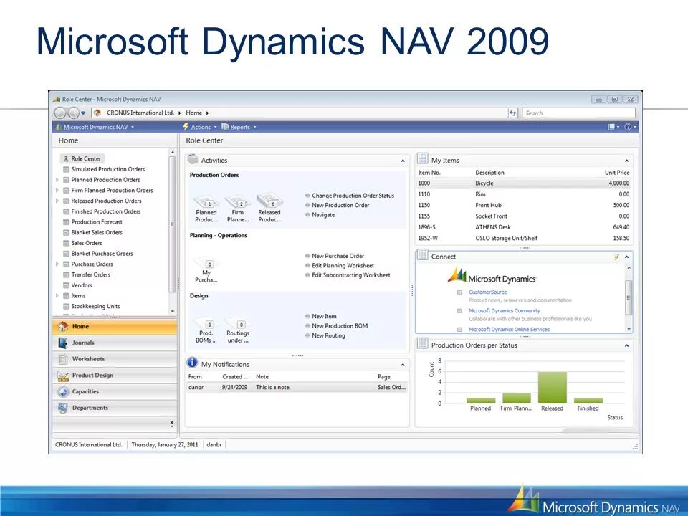This screenshot has width=688, height=516.
Task: Click the Released bar in the chart
Action: pyautogui.click(x=553, y=388)
